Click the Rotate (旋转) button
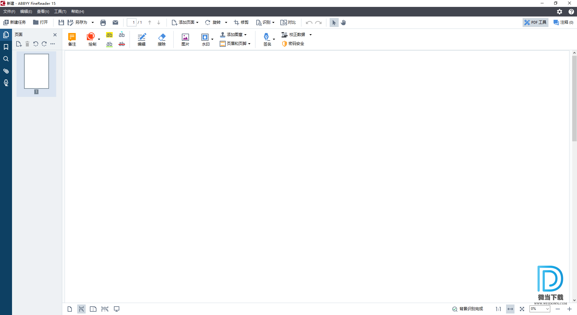This screenshot has width=577, height=315. pos(213,22)
